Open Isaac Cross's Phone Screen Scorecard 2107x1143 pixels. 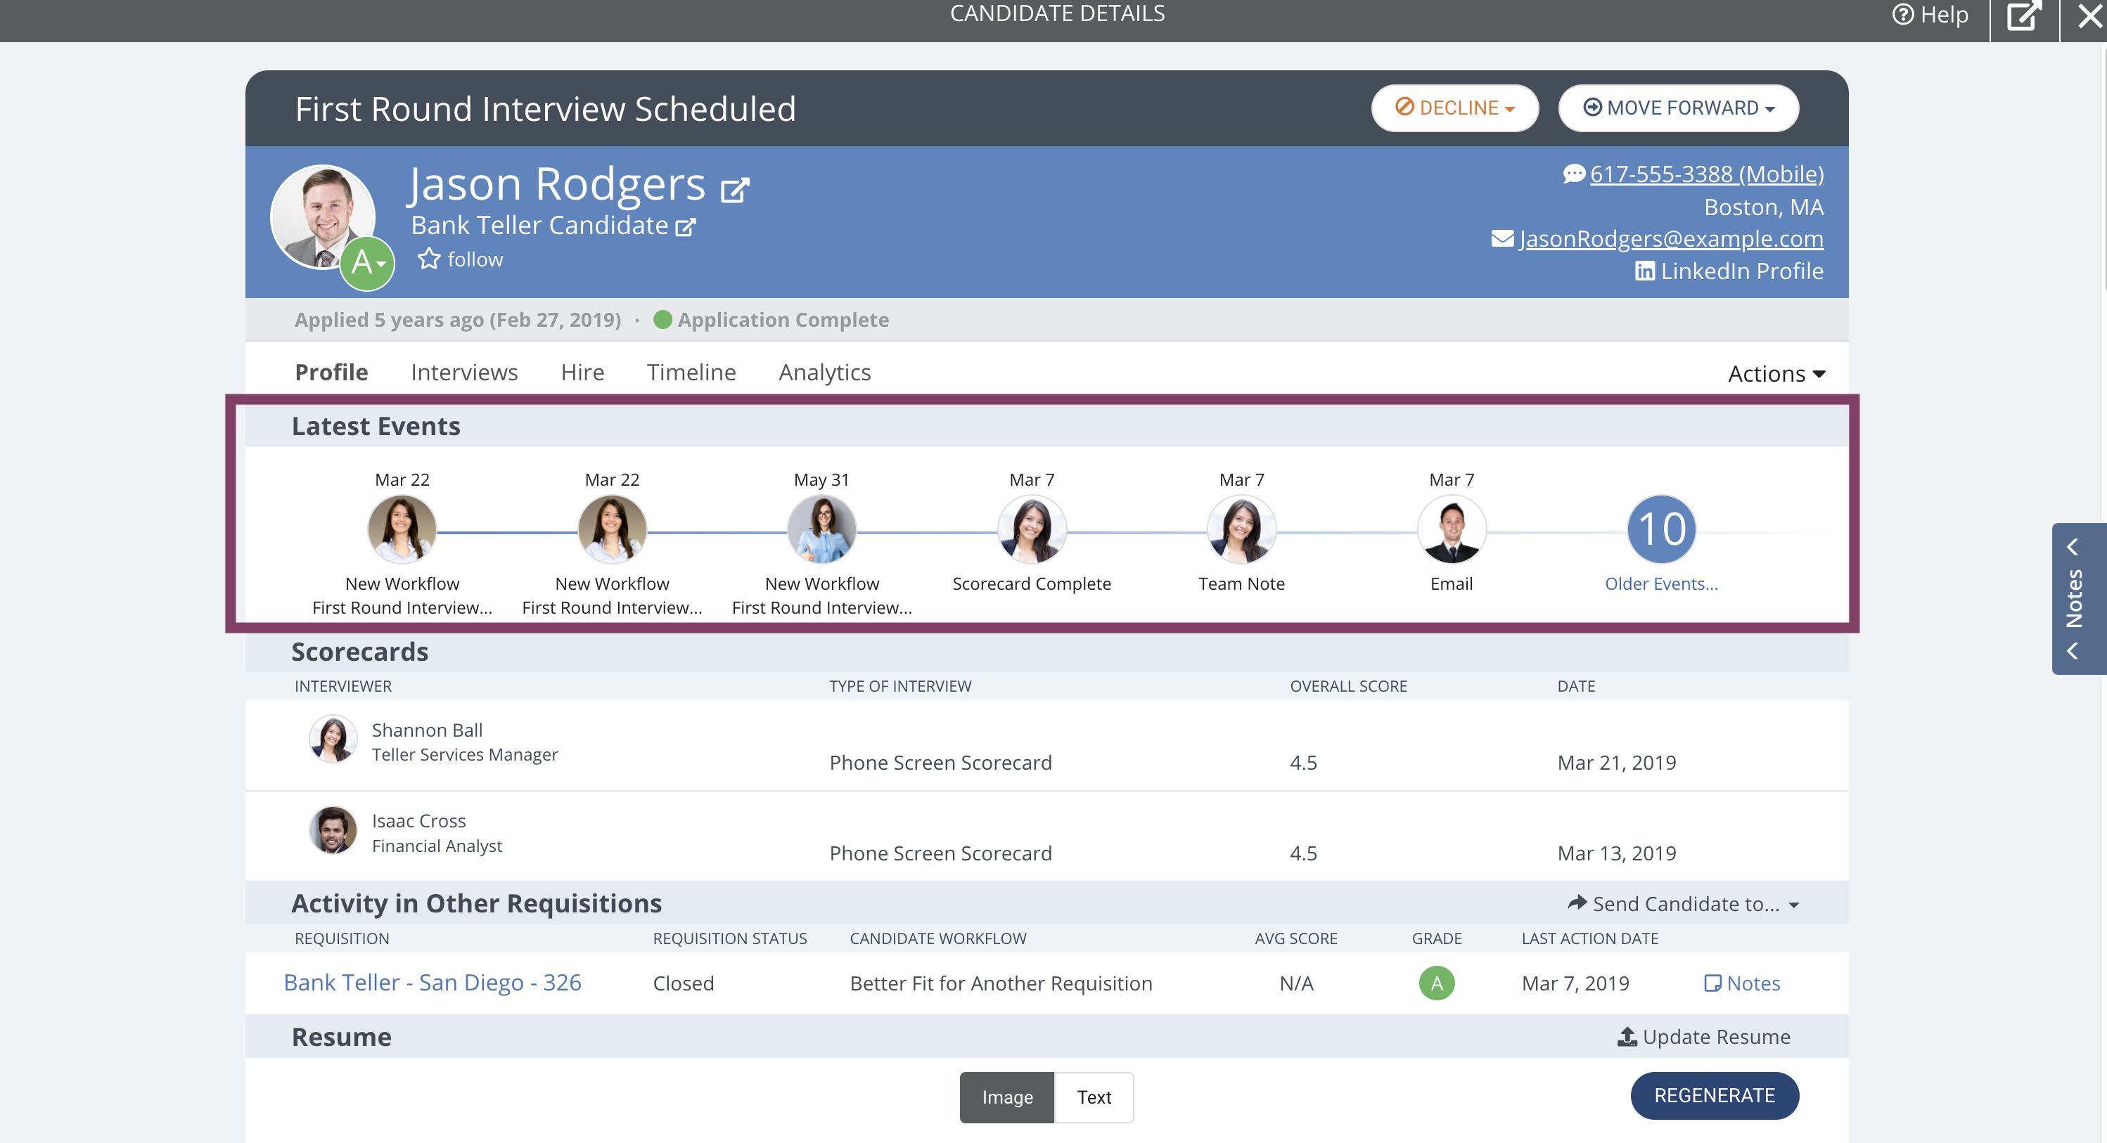(x=941, y=853)
